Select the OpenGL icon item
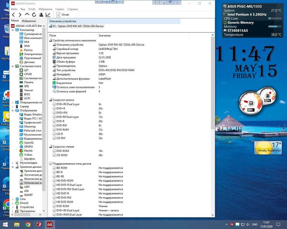This screenshot has width=287, height=229. 21,143
